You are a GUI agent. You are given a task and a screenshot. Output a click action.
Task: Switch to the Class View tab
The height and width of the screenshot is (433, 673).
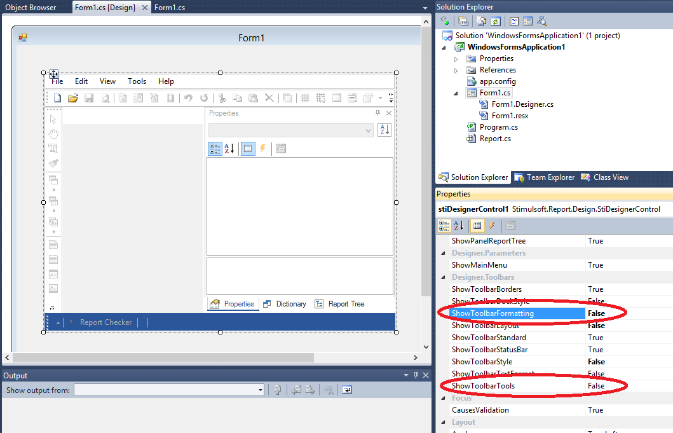pyautogui.click(x=604, y=177)
